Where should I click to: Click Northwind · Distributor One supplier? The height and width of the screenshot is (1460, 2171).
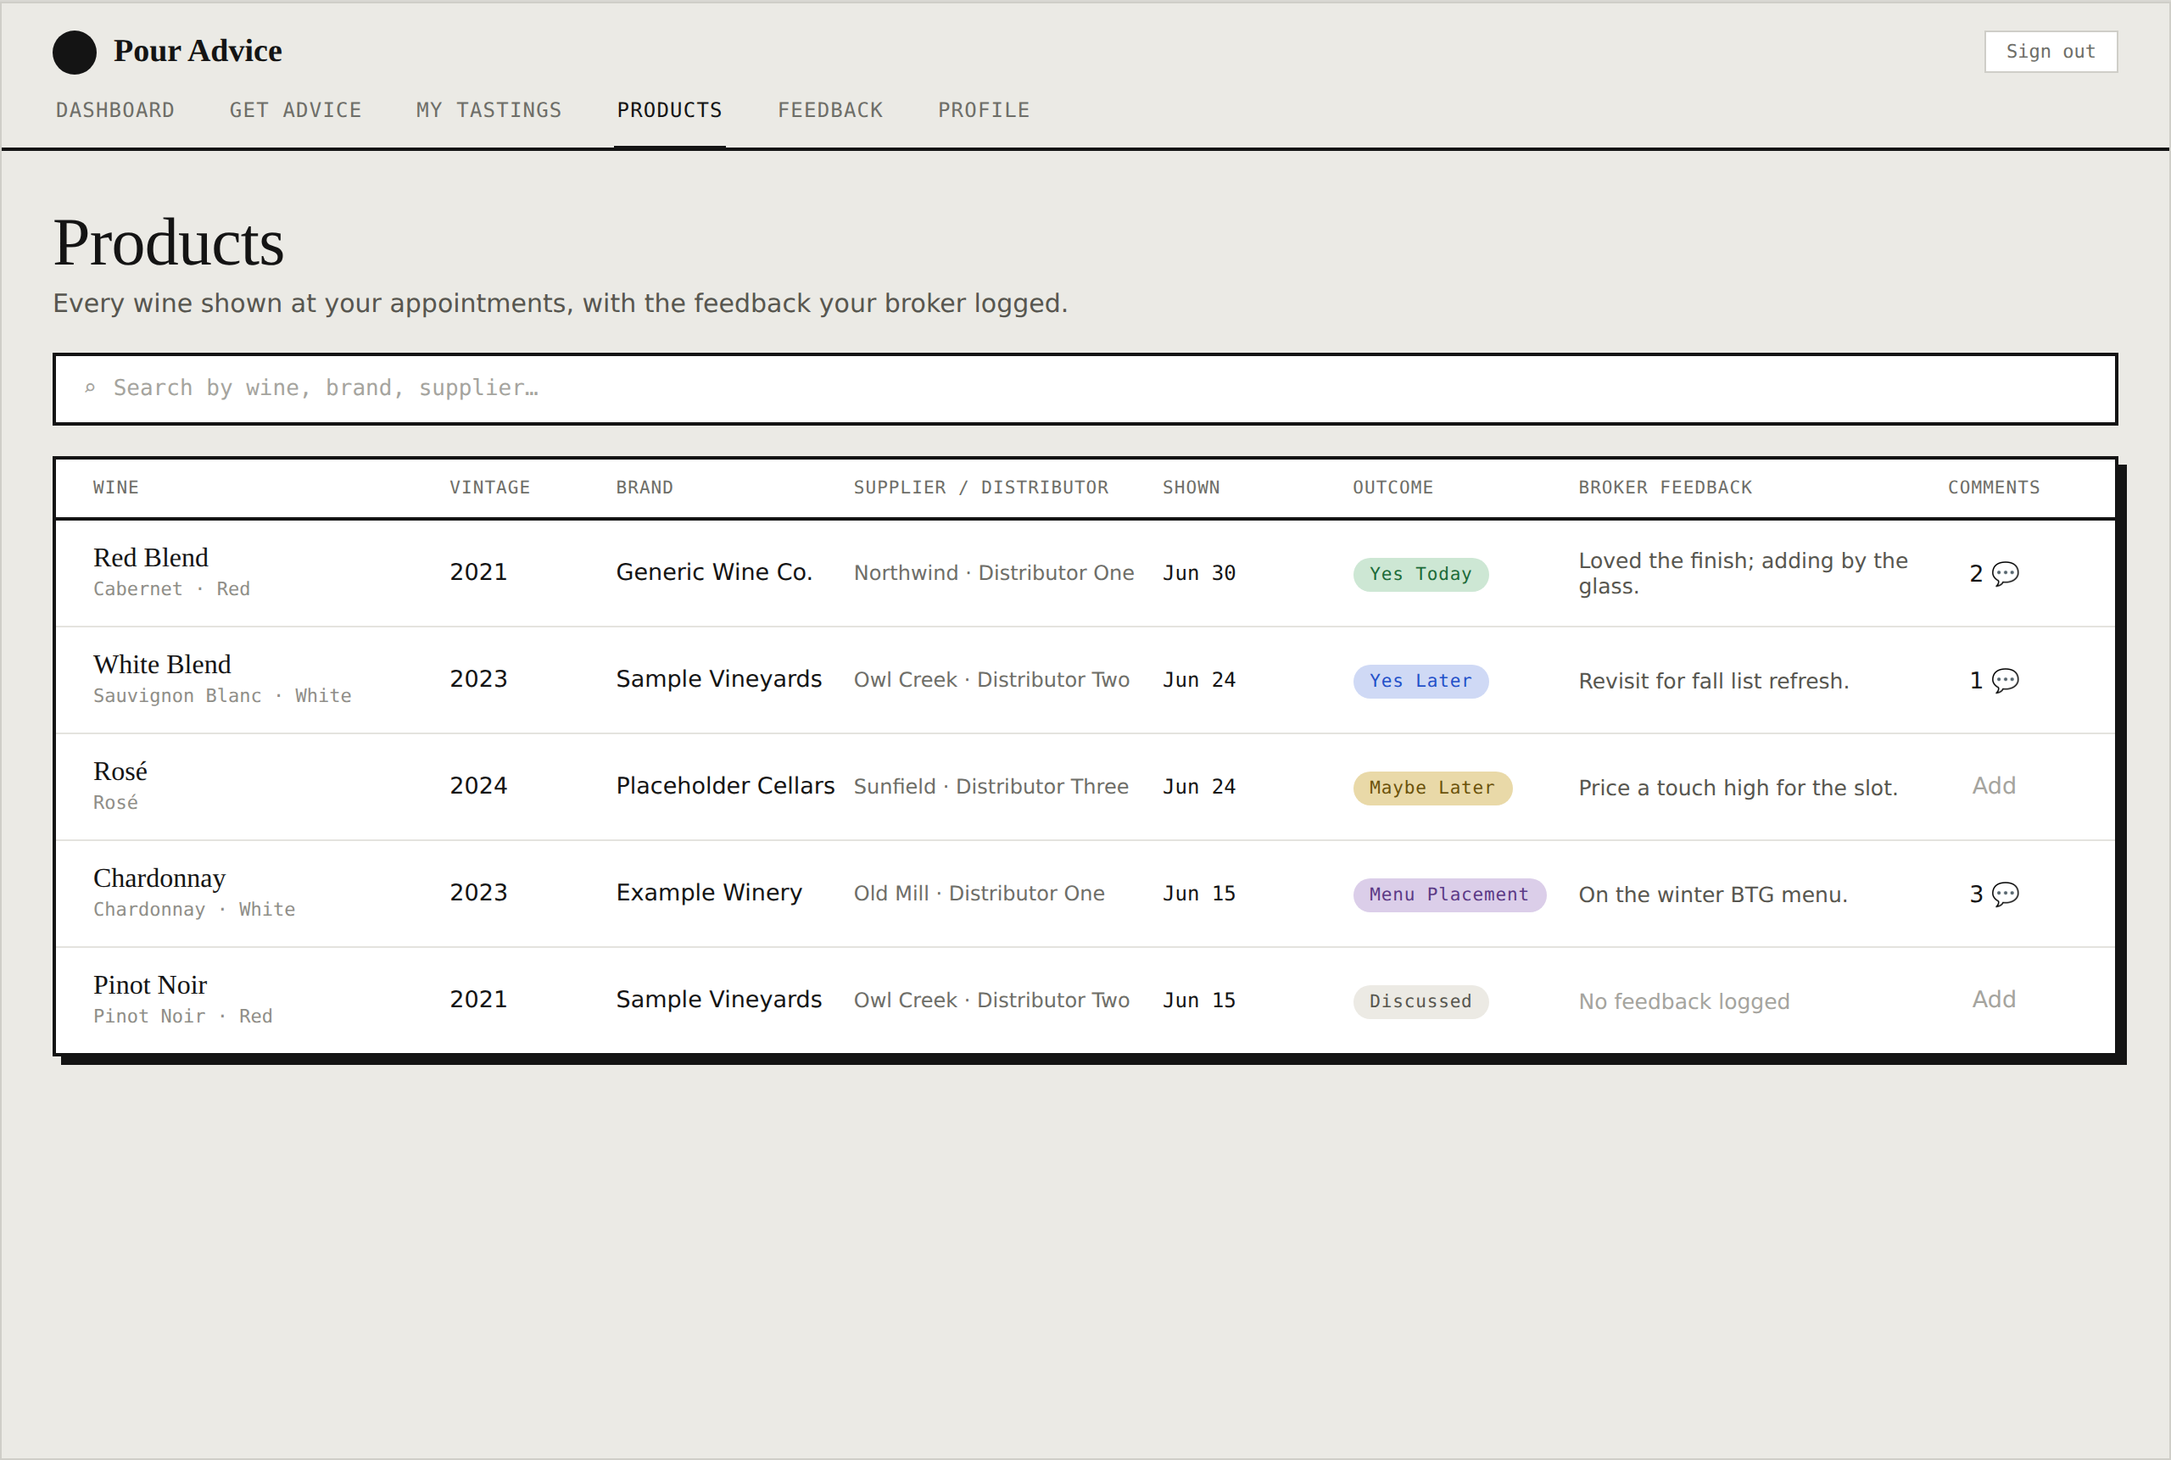coord(994,572)
